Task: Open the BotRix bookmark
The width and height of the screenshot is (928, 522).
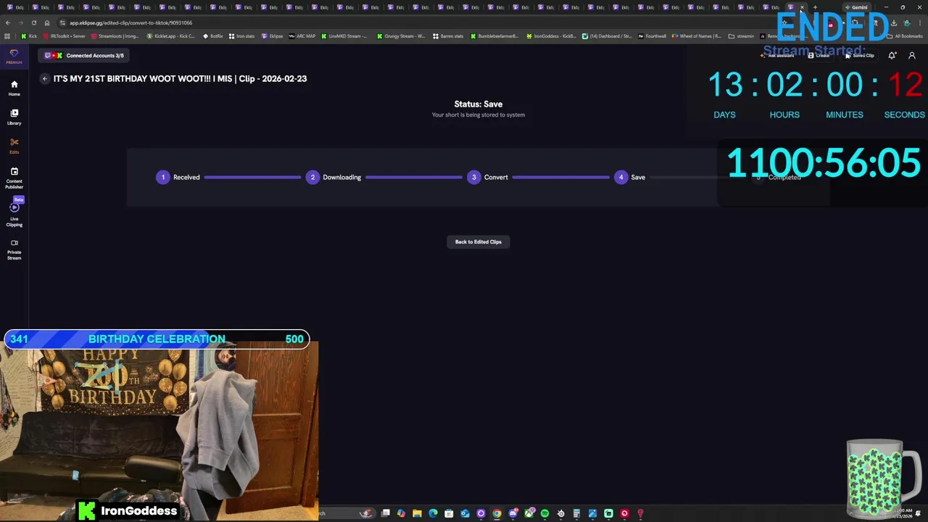Action: [213, 36]
